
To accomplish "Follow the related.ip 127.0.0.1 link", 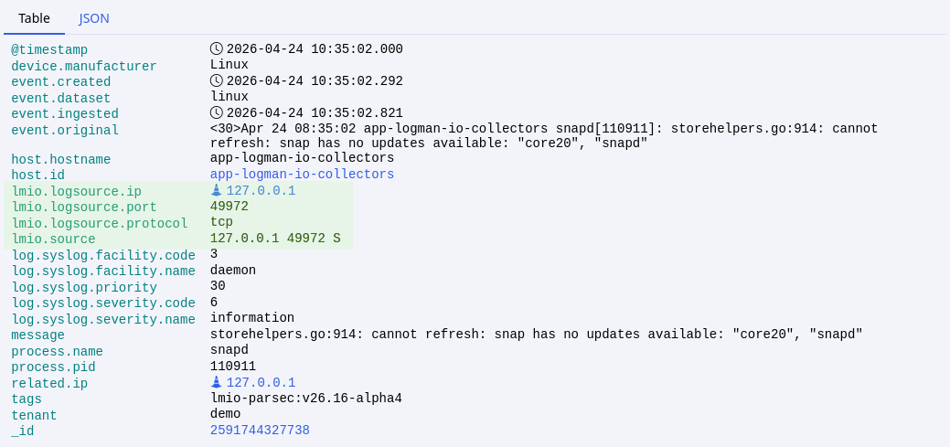I will pos(261,383).
